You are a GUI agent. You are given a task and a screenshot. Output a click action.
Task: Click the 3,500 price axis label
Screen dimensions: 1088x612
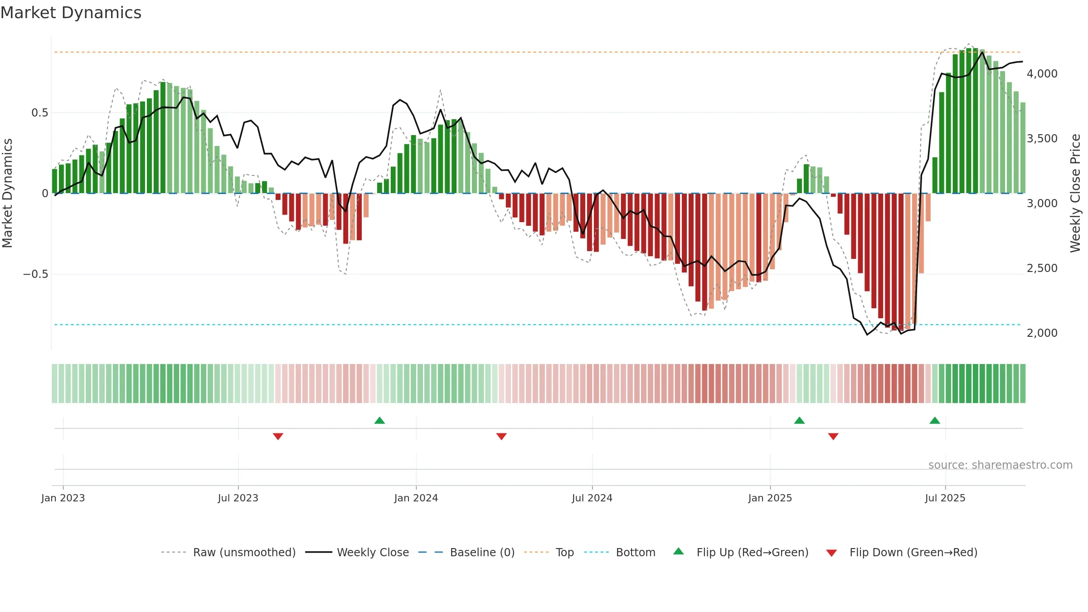(x=1042, y=138)
